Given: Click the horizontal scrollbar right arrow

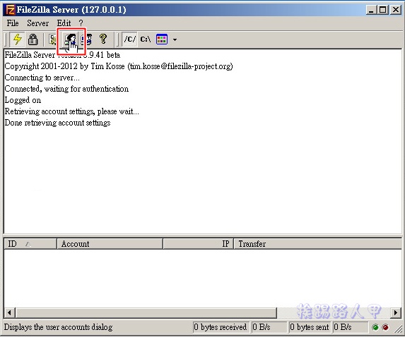Looking at the screenshot, I should [x=396, y=313].
